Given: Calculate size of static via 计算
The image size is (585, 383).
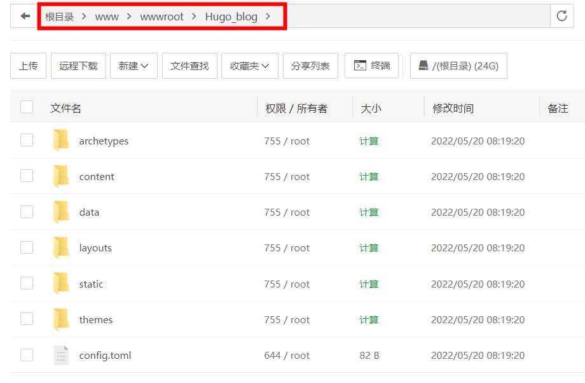Looking at the screenshot, I should pyautogui.click(x=369, y=284).
